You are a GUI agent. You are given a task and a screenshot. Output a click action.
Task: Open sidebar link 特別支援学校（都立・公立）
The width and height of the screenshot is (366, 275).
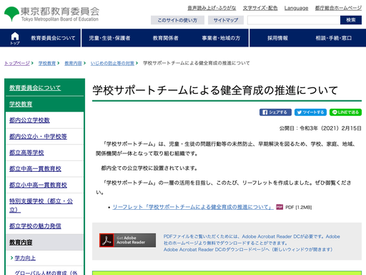coord(41,206)
